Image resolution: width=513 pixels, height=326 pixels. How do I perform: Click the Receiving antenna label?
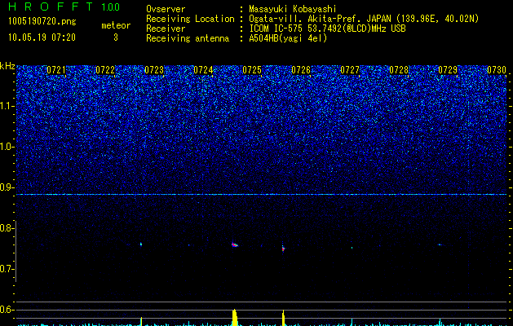click(188, 38)
